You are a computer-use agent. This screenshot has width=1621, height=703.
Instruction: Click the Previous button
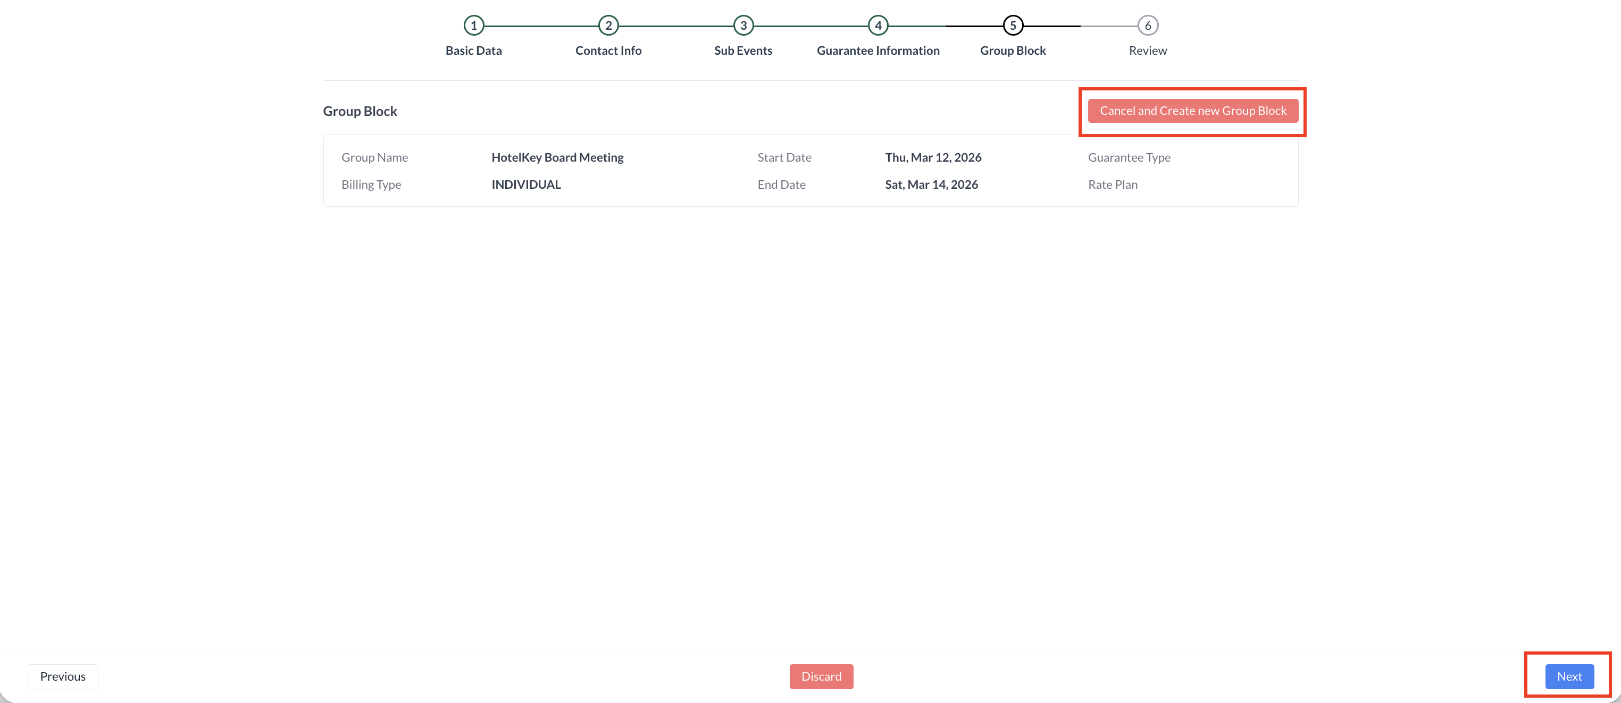(x=63, y=676)
